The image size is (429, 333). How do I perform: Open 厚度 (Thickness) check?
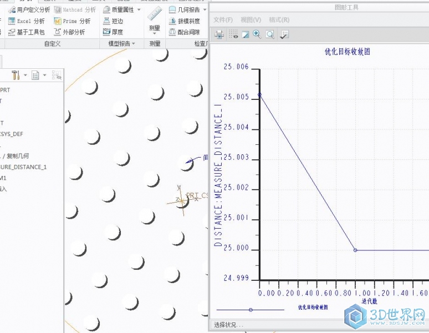point(113,32)
